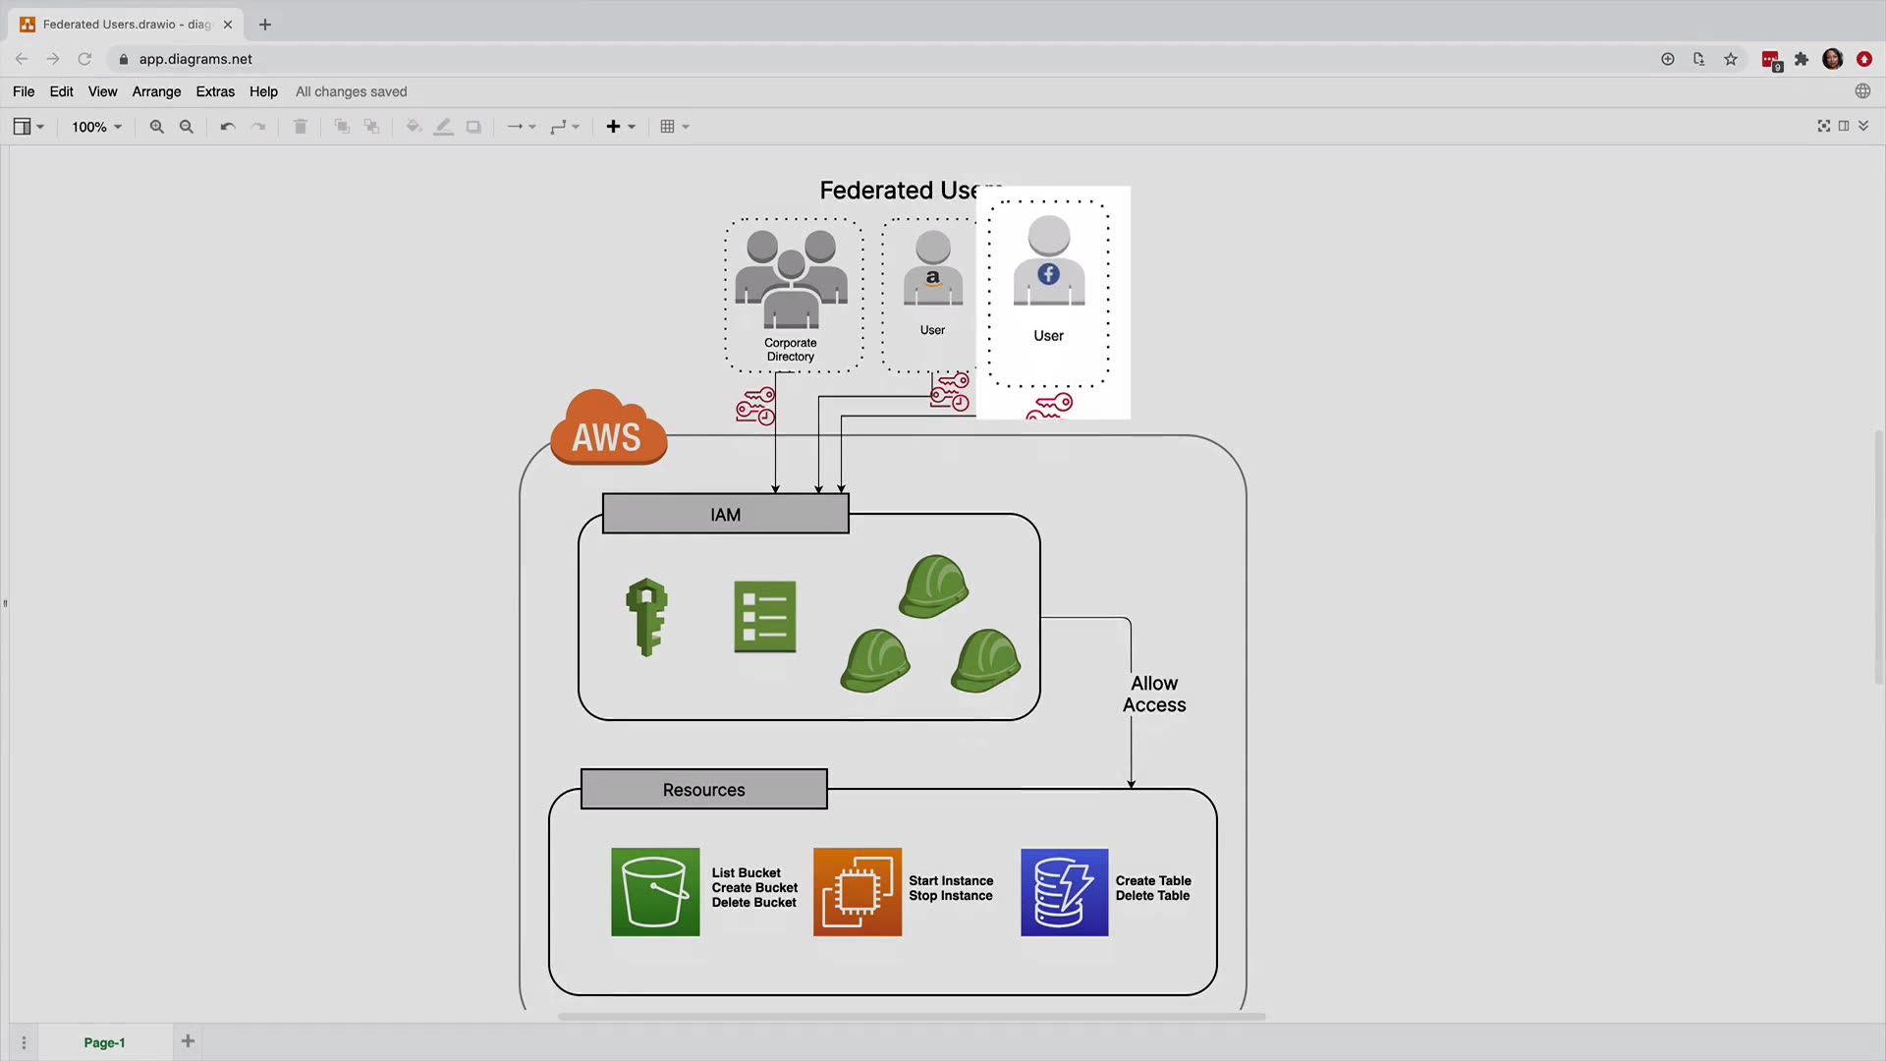
Task: Undo the last action
Action: 228,127
